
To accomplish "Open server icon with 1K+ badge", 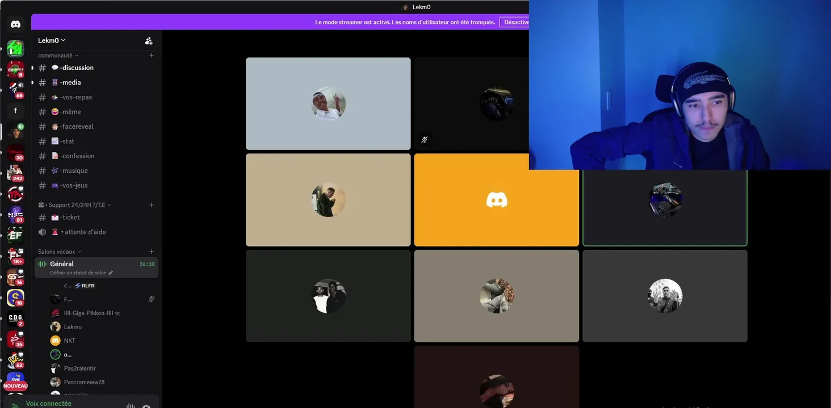I will coord(15,256).
